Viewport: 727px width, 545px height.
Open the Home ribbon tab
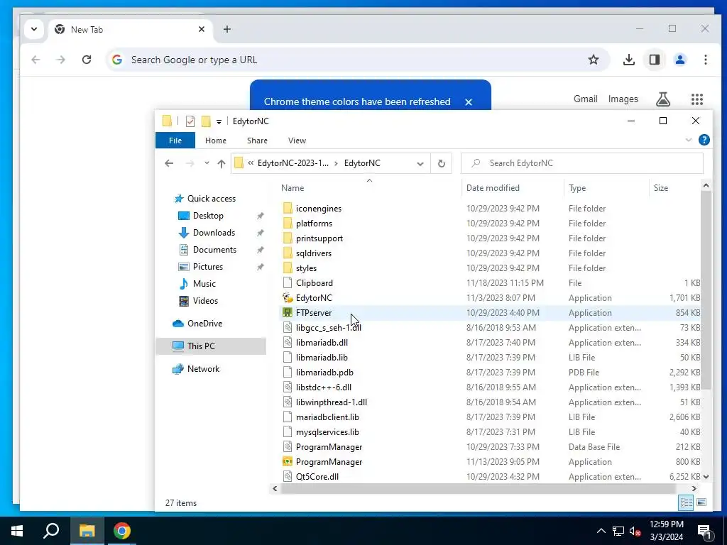pyautogui.click(x=216, y=141)
